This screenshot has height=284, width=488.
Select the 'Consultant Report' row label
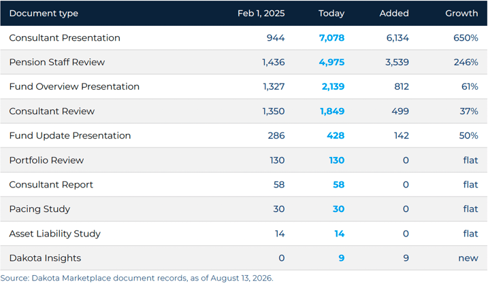coord(51,185)
